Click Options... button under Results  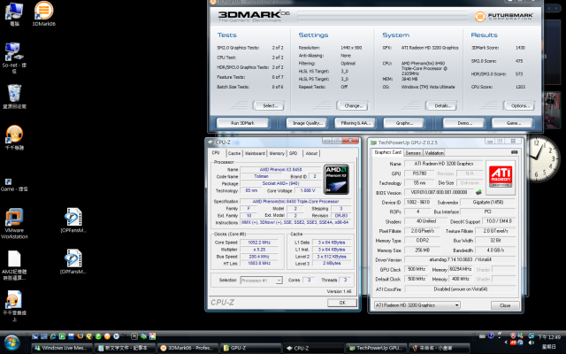pos(520,106)
